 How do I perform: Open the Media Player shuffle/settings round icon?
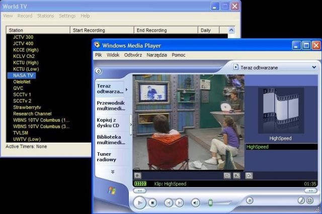250,200
